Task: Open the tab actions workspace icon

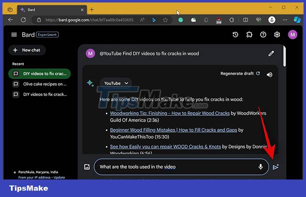Action: click(10, 9)
